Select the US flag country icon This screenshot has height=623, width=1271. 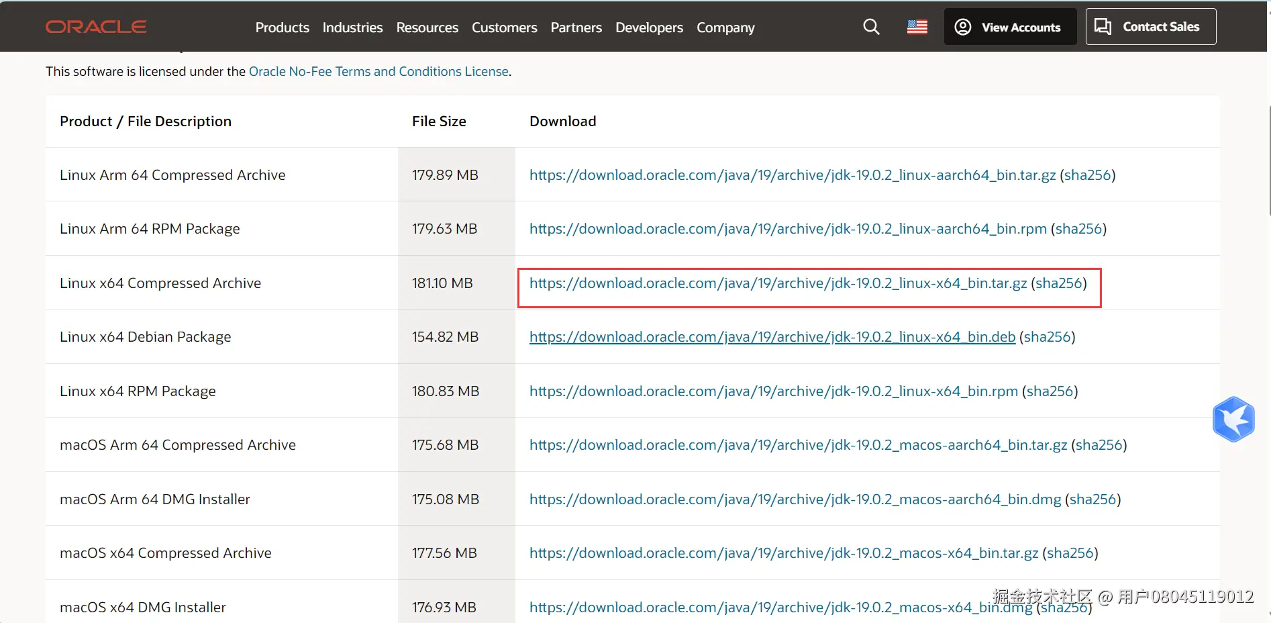tap(917, 27)
